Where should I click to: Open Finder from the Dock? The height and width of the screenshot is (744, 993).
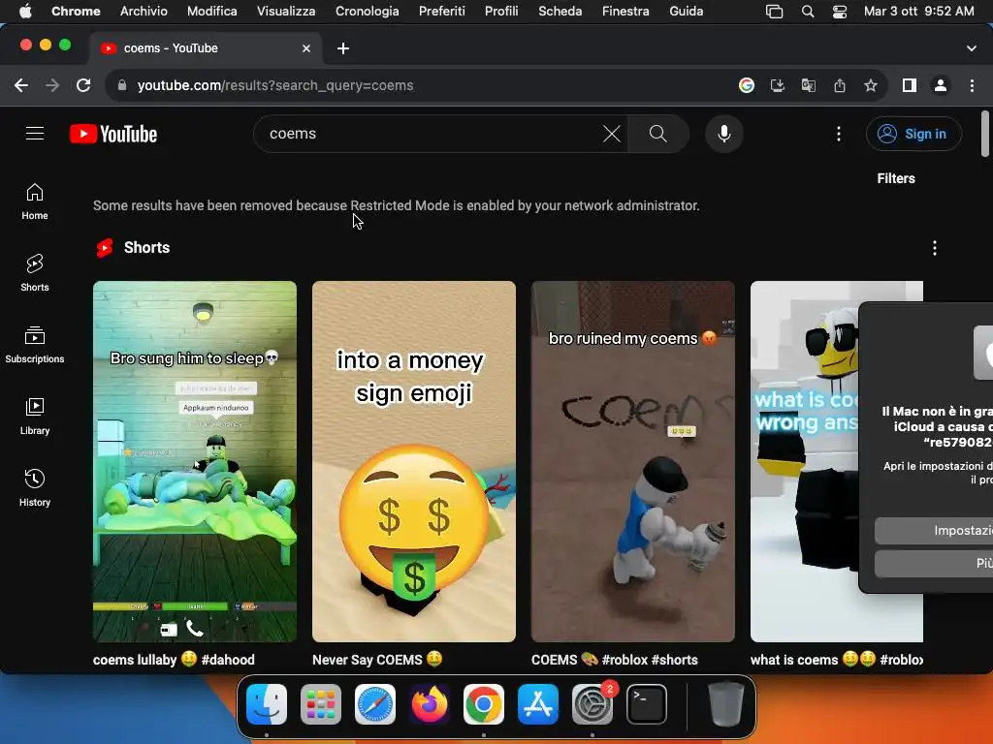267,703
